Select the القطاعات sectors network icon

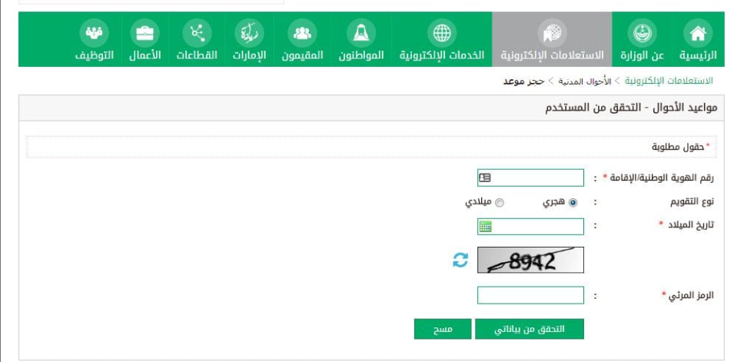(x=197, y=33)
